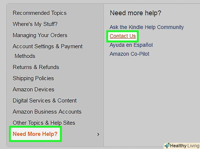Select Digital Services & Content topic
This screenshot has height=149, width=200.
point(45,101)
